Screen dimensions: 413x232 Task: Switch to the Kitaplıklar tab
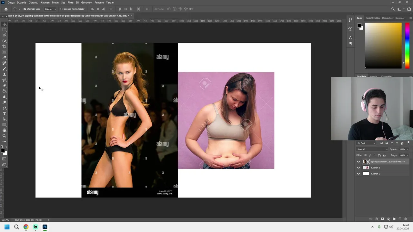coord(387,76)
